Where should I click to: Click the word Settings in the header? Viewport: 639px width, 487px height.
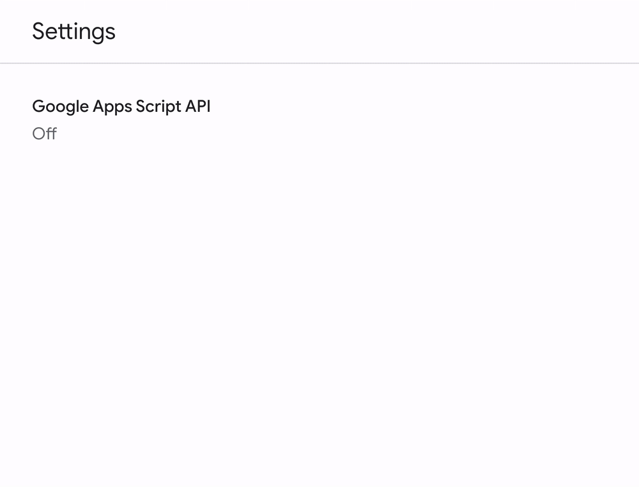coord(73,31)
